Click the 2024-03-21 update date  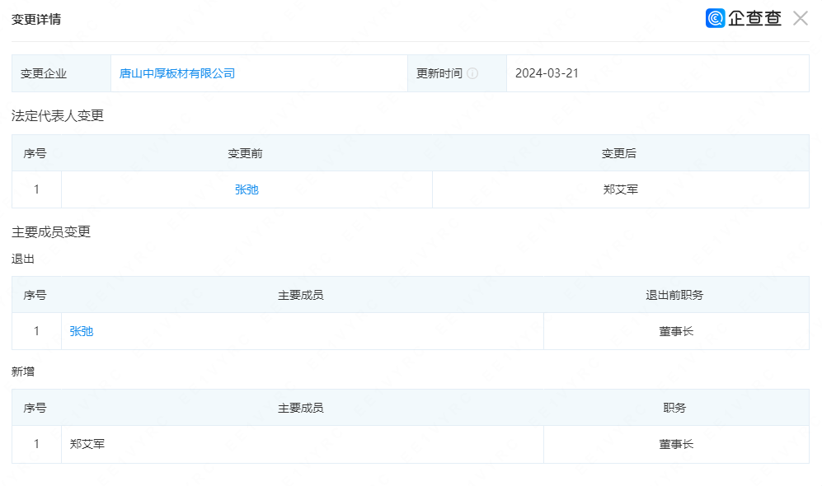tap(547, 73)
